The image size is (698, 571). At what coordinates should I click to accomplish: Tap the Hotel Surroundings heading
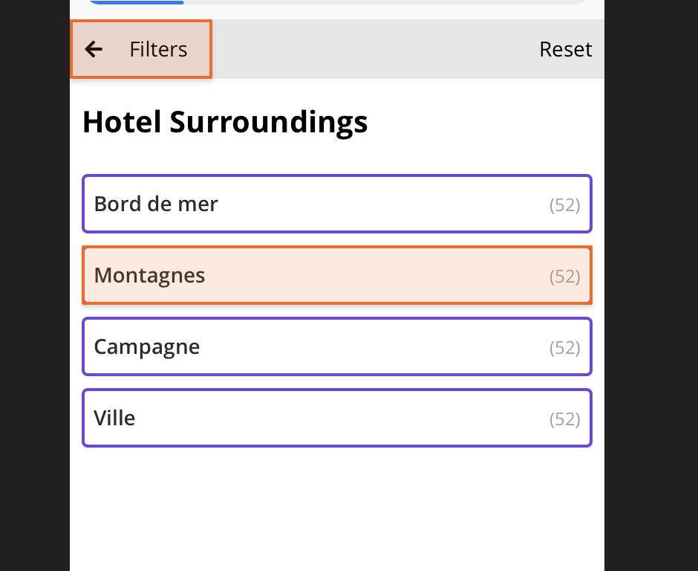(225, 121)
